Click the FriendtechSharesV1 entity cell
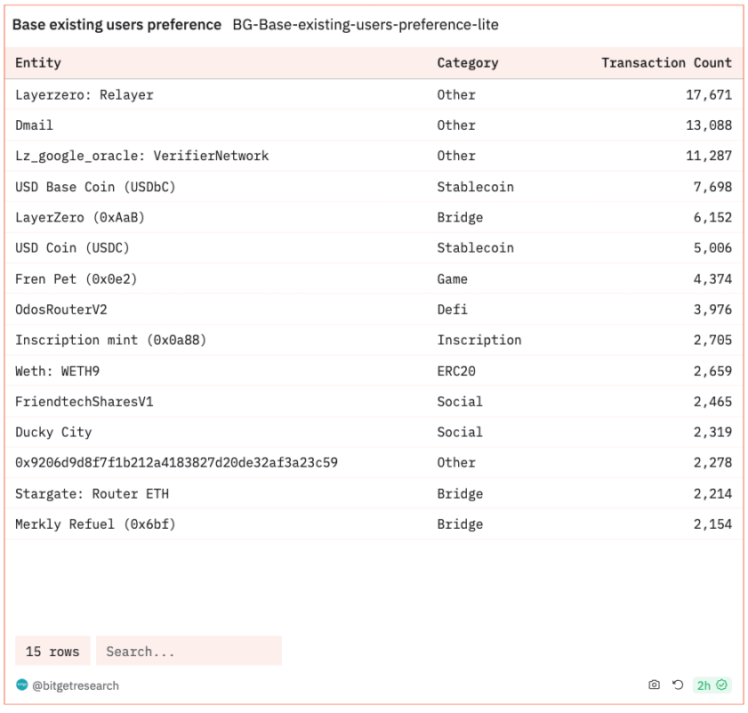Image resolution: width=748 pixels, height=713 pixels. [84, 401]
